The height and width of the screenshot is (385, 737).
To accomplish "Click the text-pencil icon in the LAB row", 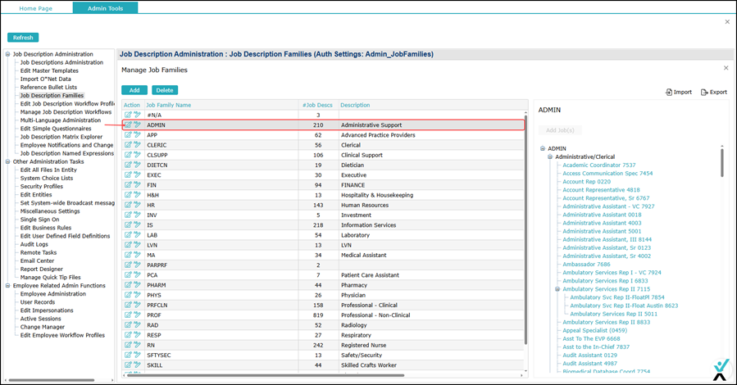I will 137,235.
